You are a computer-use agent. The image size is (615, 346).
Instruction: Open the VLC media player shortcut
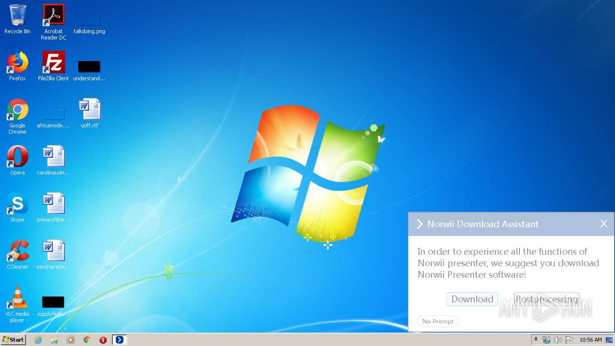click(x=17, y=305)
